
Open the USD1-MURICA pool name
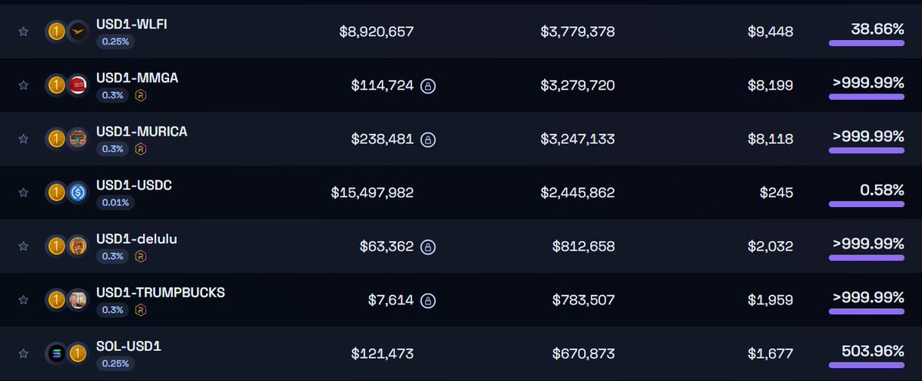coord(141,131)
